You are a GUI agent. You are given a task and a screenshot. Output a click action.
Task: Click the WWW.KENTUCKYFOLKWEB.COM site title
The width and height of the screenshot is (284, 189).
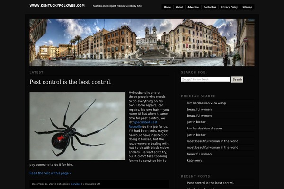57,6
